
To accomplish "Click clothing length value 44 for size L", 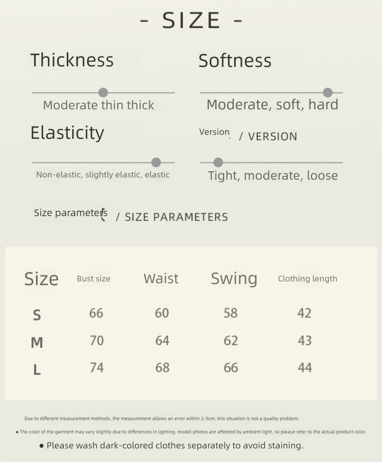I will coord(305,368).
